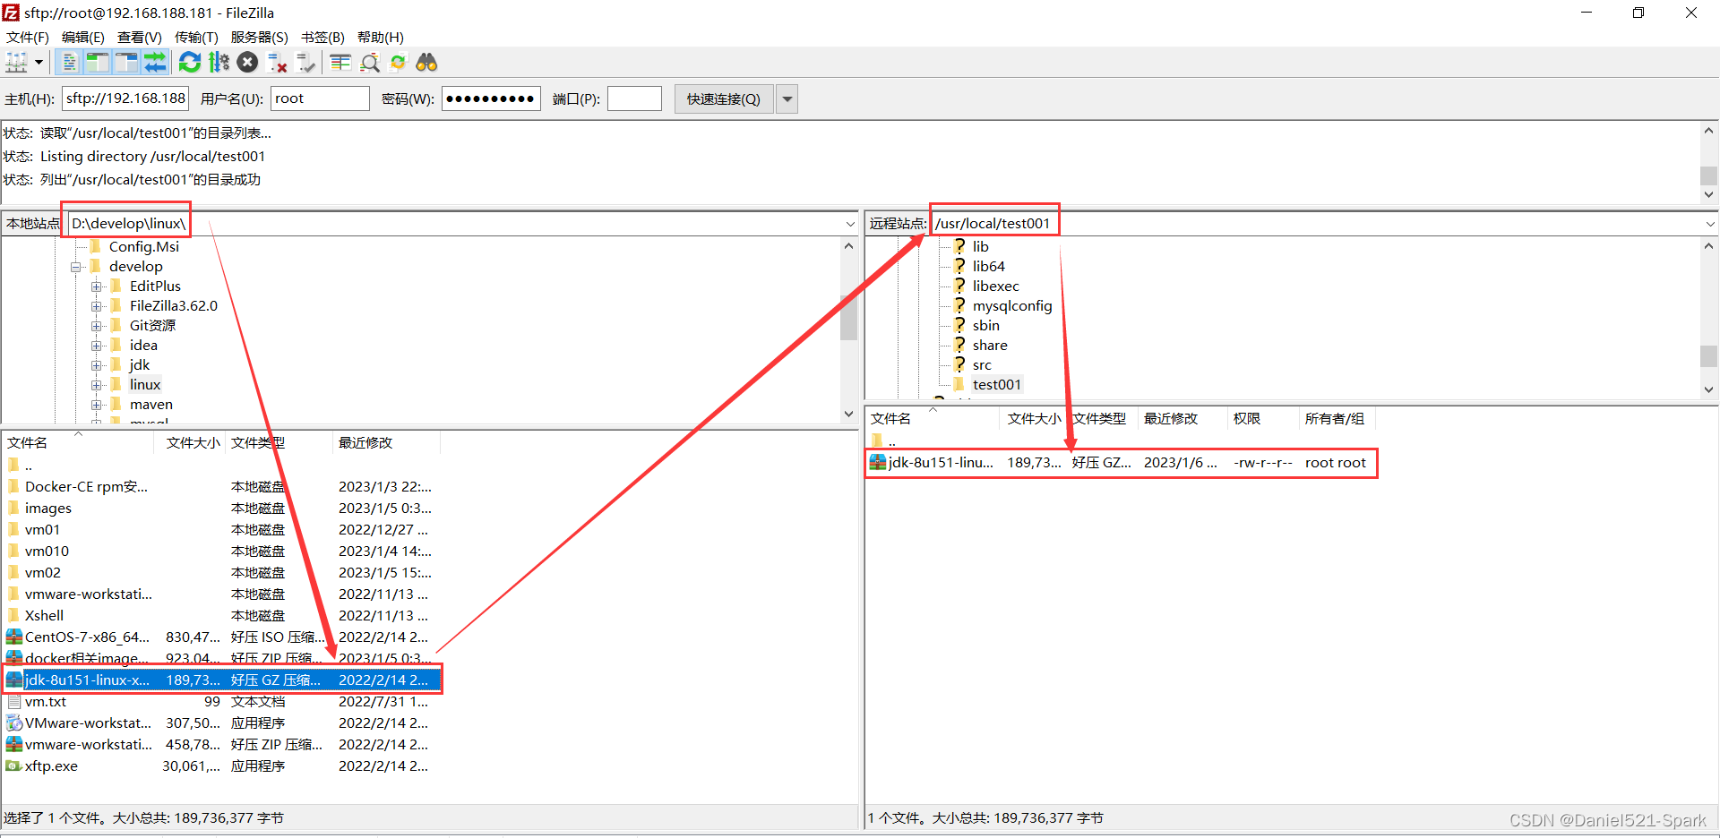Collapse the develop folder in local tree
This screenshot has width=1720, height=838.
click(x=76, y=267)
